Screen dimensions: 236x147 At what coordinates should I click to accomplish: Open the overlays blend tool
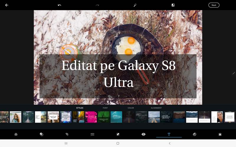coord(41,134)
